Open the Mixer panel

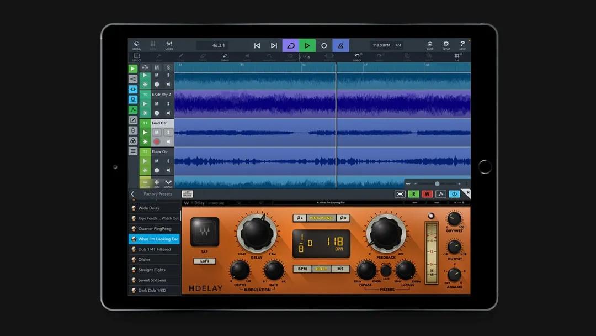click(x=169, y=45)
